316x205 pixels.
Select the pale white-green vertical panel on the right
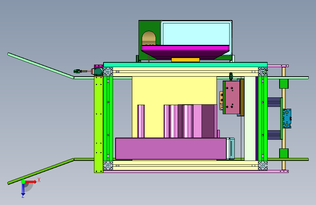(x=250, y=119)
